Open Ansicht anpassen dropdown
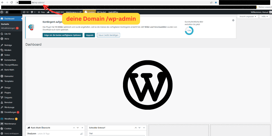Screen dimensions: 272x136 (248, 16)
